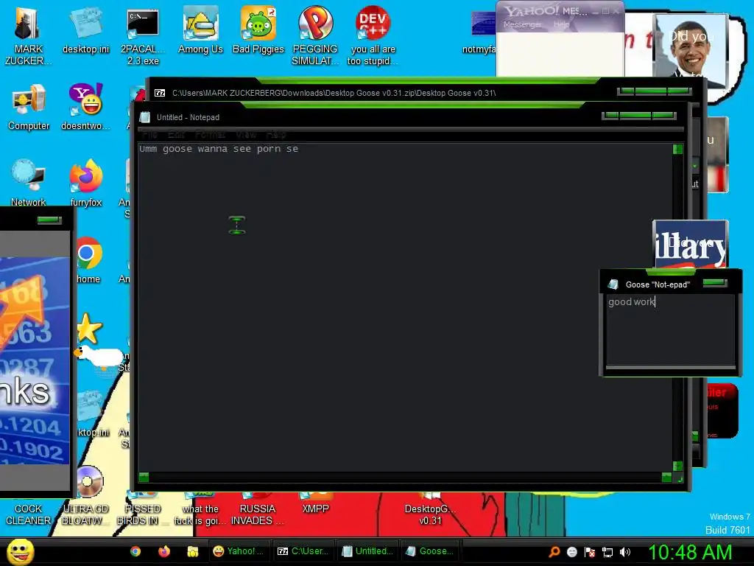Click the smiley face system tray icon
Image resolution: width=754 pixels, height=566 pixels.
point(571,552)
